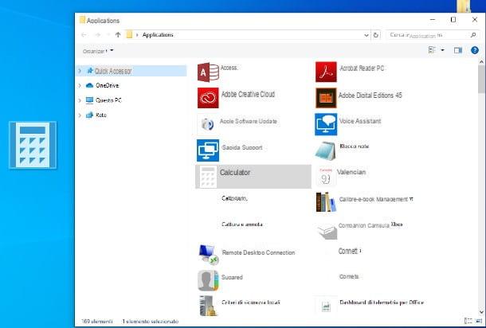Click the back navigation arrow
Viewport: 486px width, 328px height.
84,35
